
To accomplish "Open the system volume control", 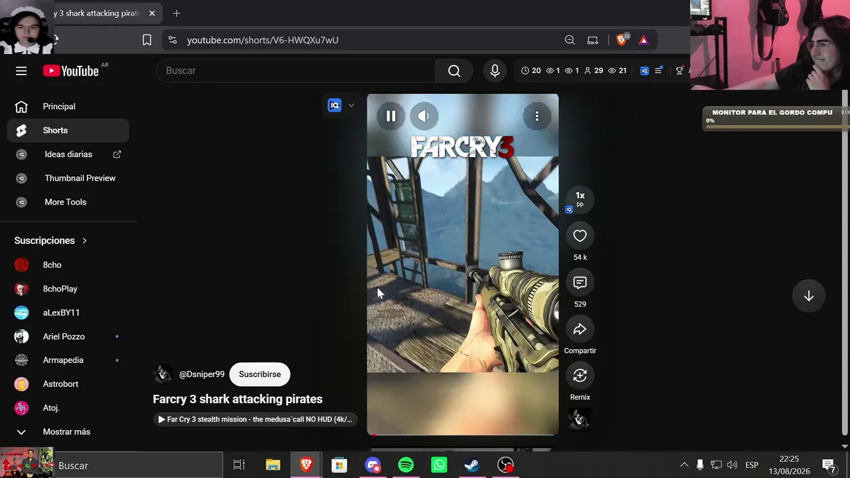I will coord(732,465).
